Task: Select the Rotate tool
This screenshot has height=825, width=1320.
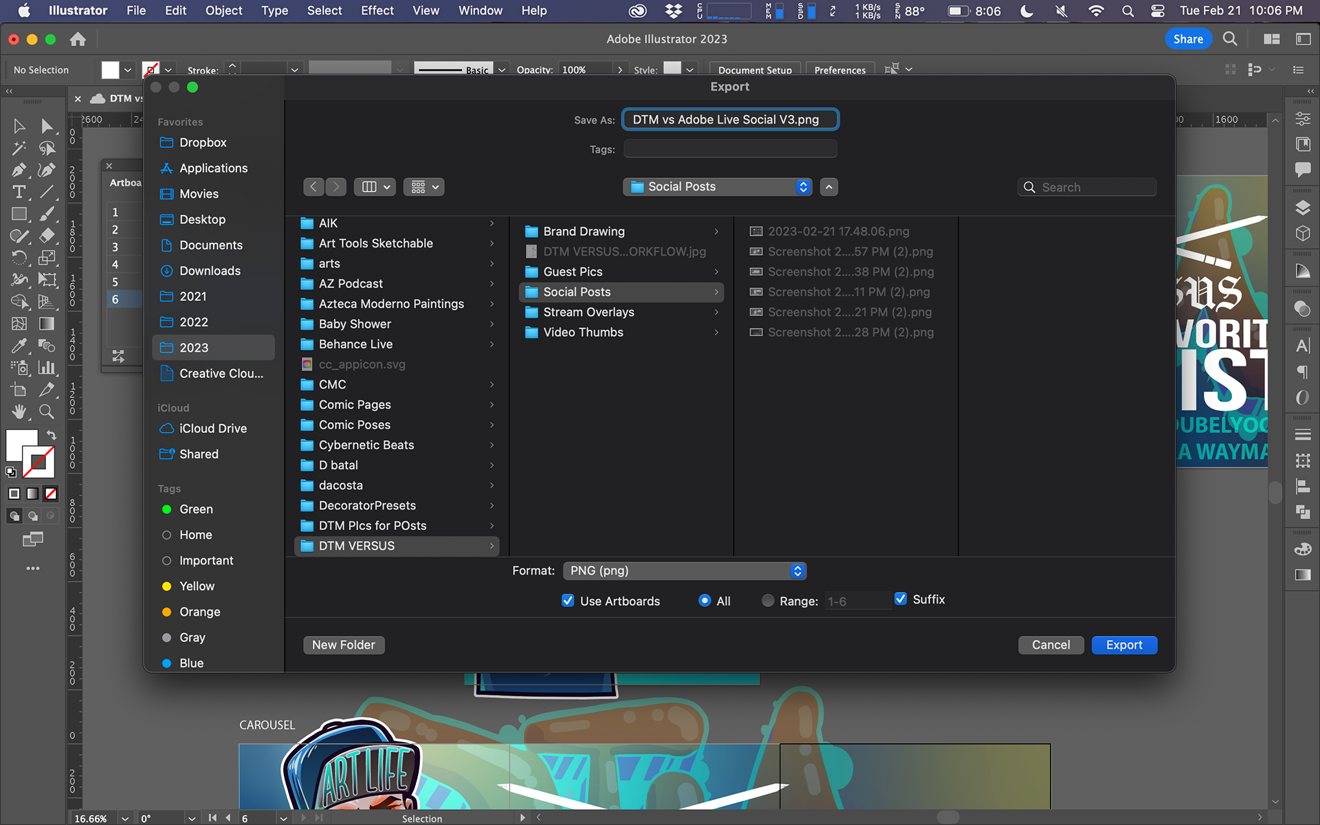Action: (x=19, y=258)
